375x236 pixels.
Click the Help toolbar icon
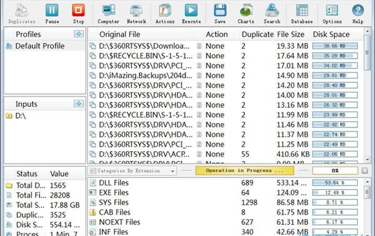(357, 14)
